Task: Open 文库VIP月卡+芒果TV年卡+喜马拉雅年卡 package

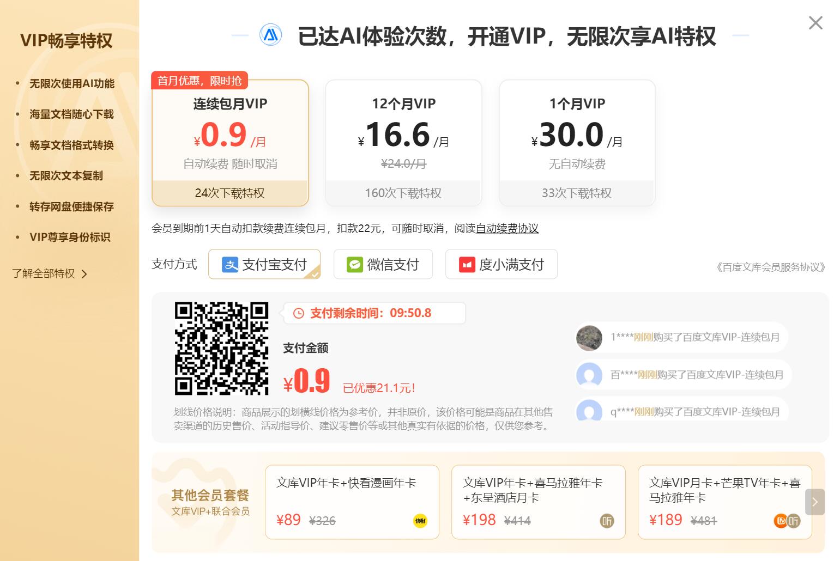Action: click(725, 502)
